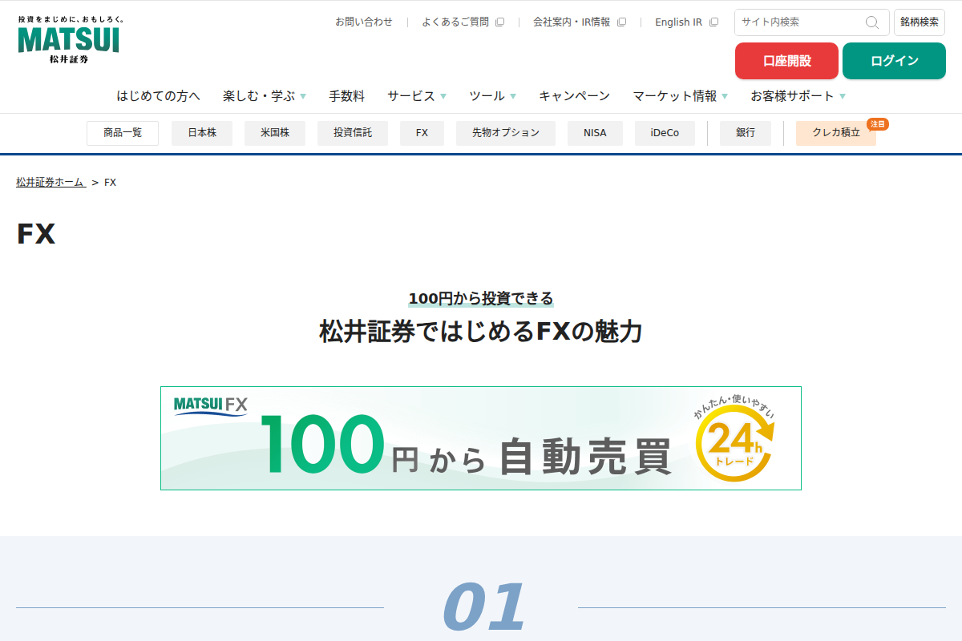
Task: Click the 銘柄検索 button
Action: (919, 22)
